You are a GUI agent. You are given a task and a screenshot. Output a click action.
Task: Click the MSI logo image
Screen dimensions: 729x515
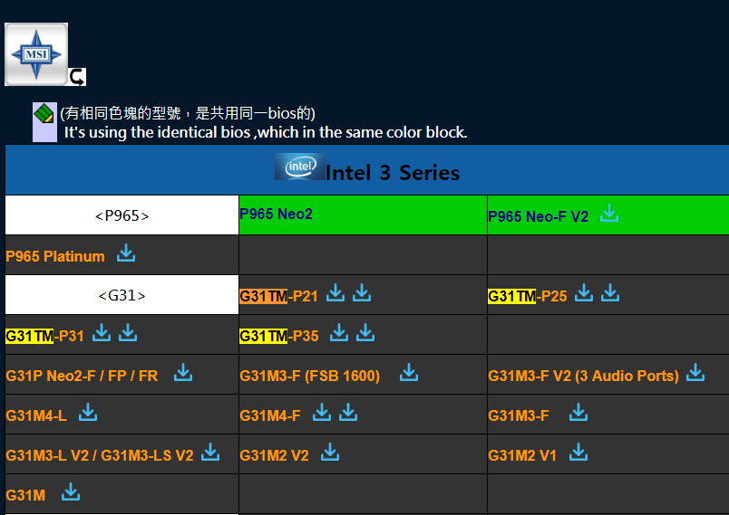coord(36,54)
